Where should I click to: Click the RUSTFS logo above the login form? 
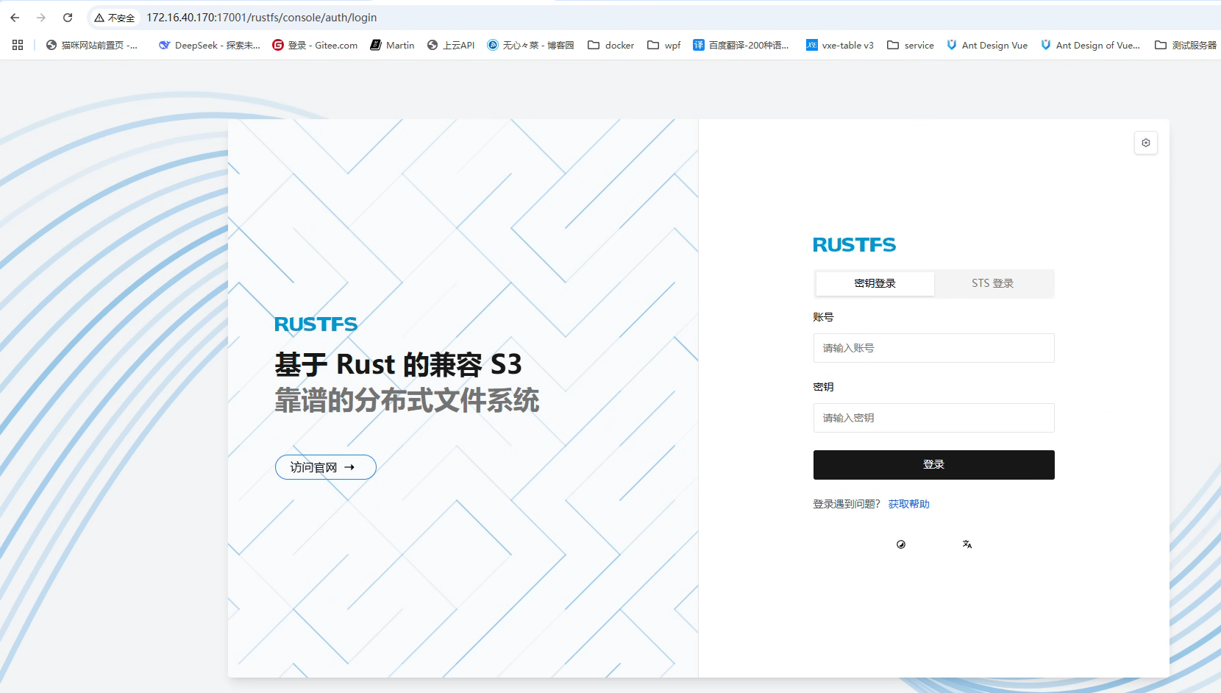[855, 245]
